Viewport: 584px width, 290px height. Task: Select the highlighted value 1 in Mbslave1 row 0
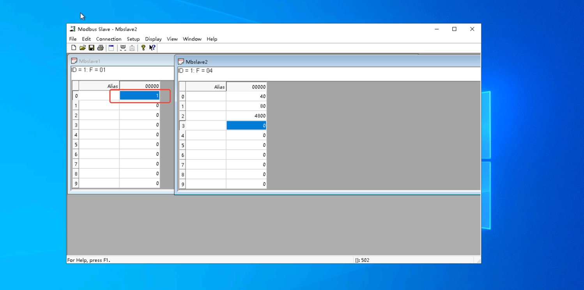tap(140, 96)
